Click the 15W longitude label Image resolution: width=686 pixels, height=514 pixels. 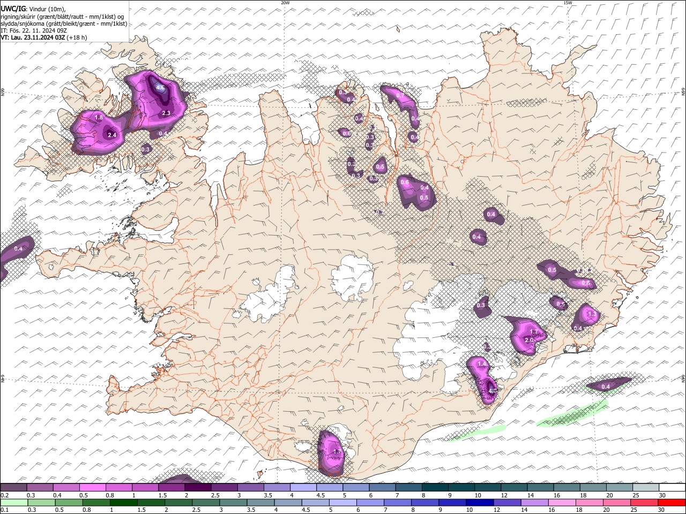pyautogui.click(x=568, y=3)
